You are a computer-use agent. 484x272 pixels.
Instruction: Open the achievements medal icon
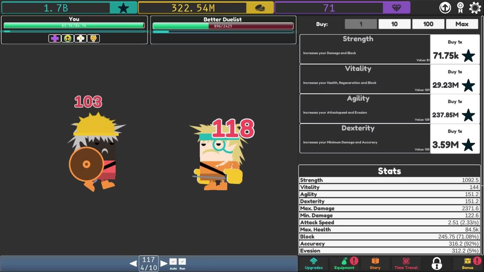click(x=460, y=7)
